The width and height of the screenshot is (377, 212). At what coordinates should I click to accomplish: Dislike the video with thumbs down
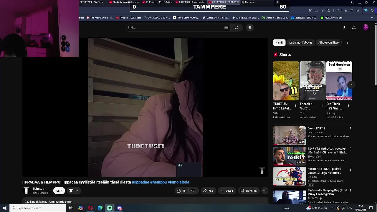pos(194,191)
